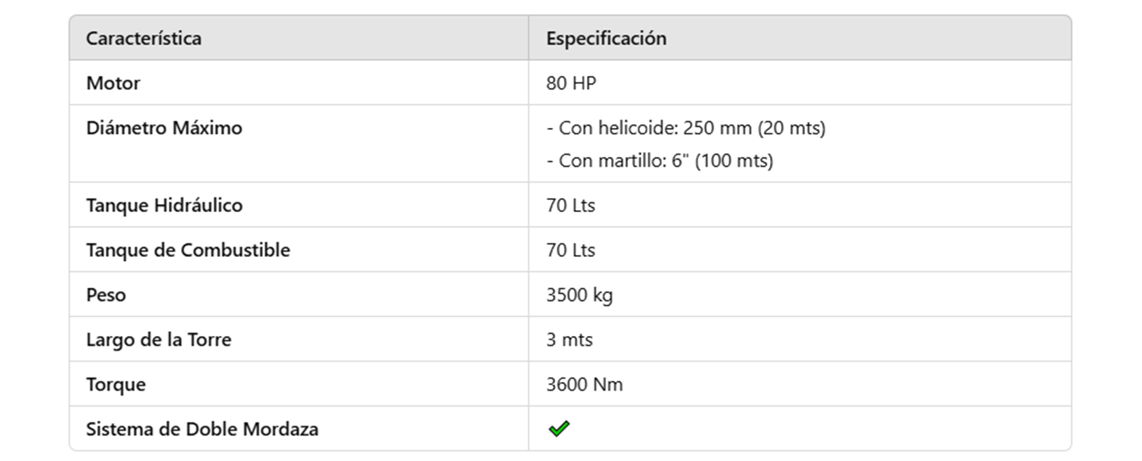Image resolution: width=1142 pixels, height=461 pixels.
Task: Select the Peso row label
Action: (106, 295)
